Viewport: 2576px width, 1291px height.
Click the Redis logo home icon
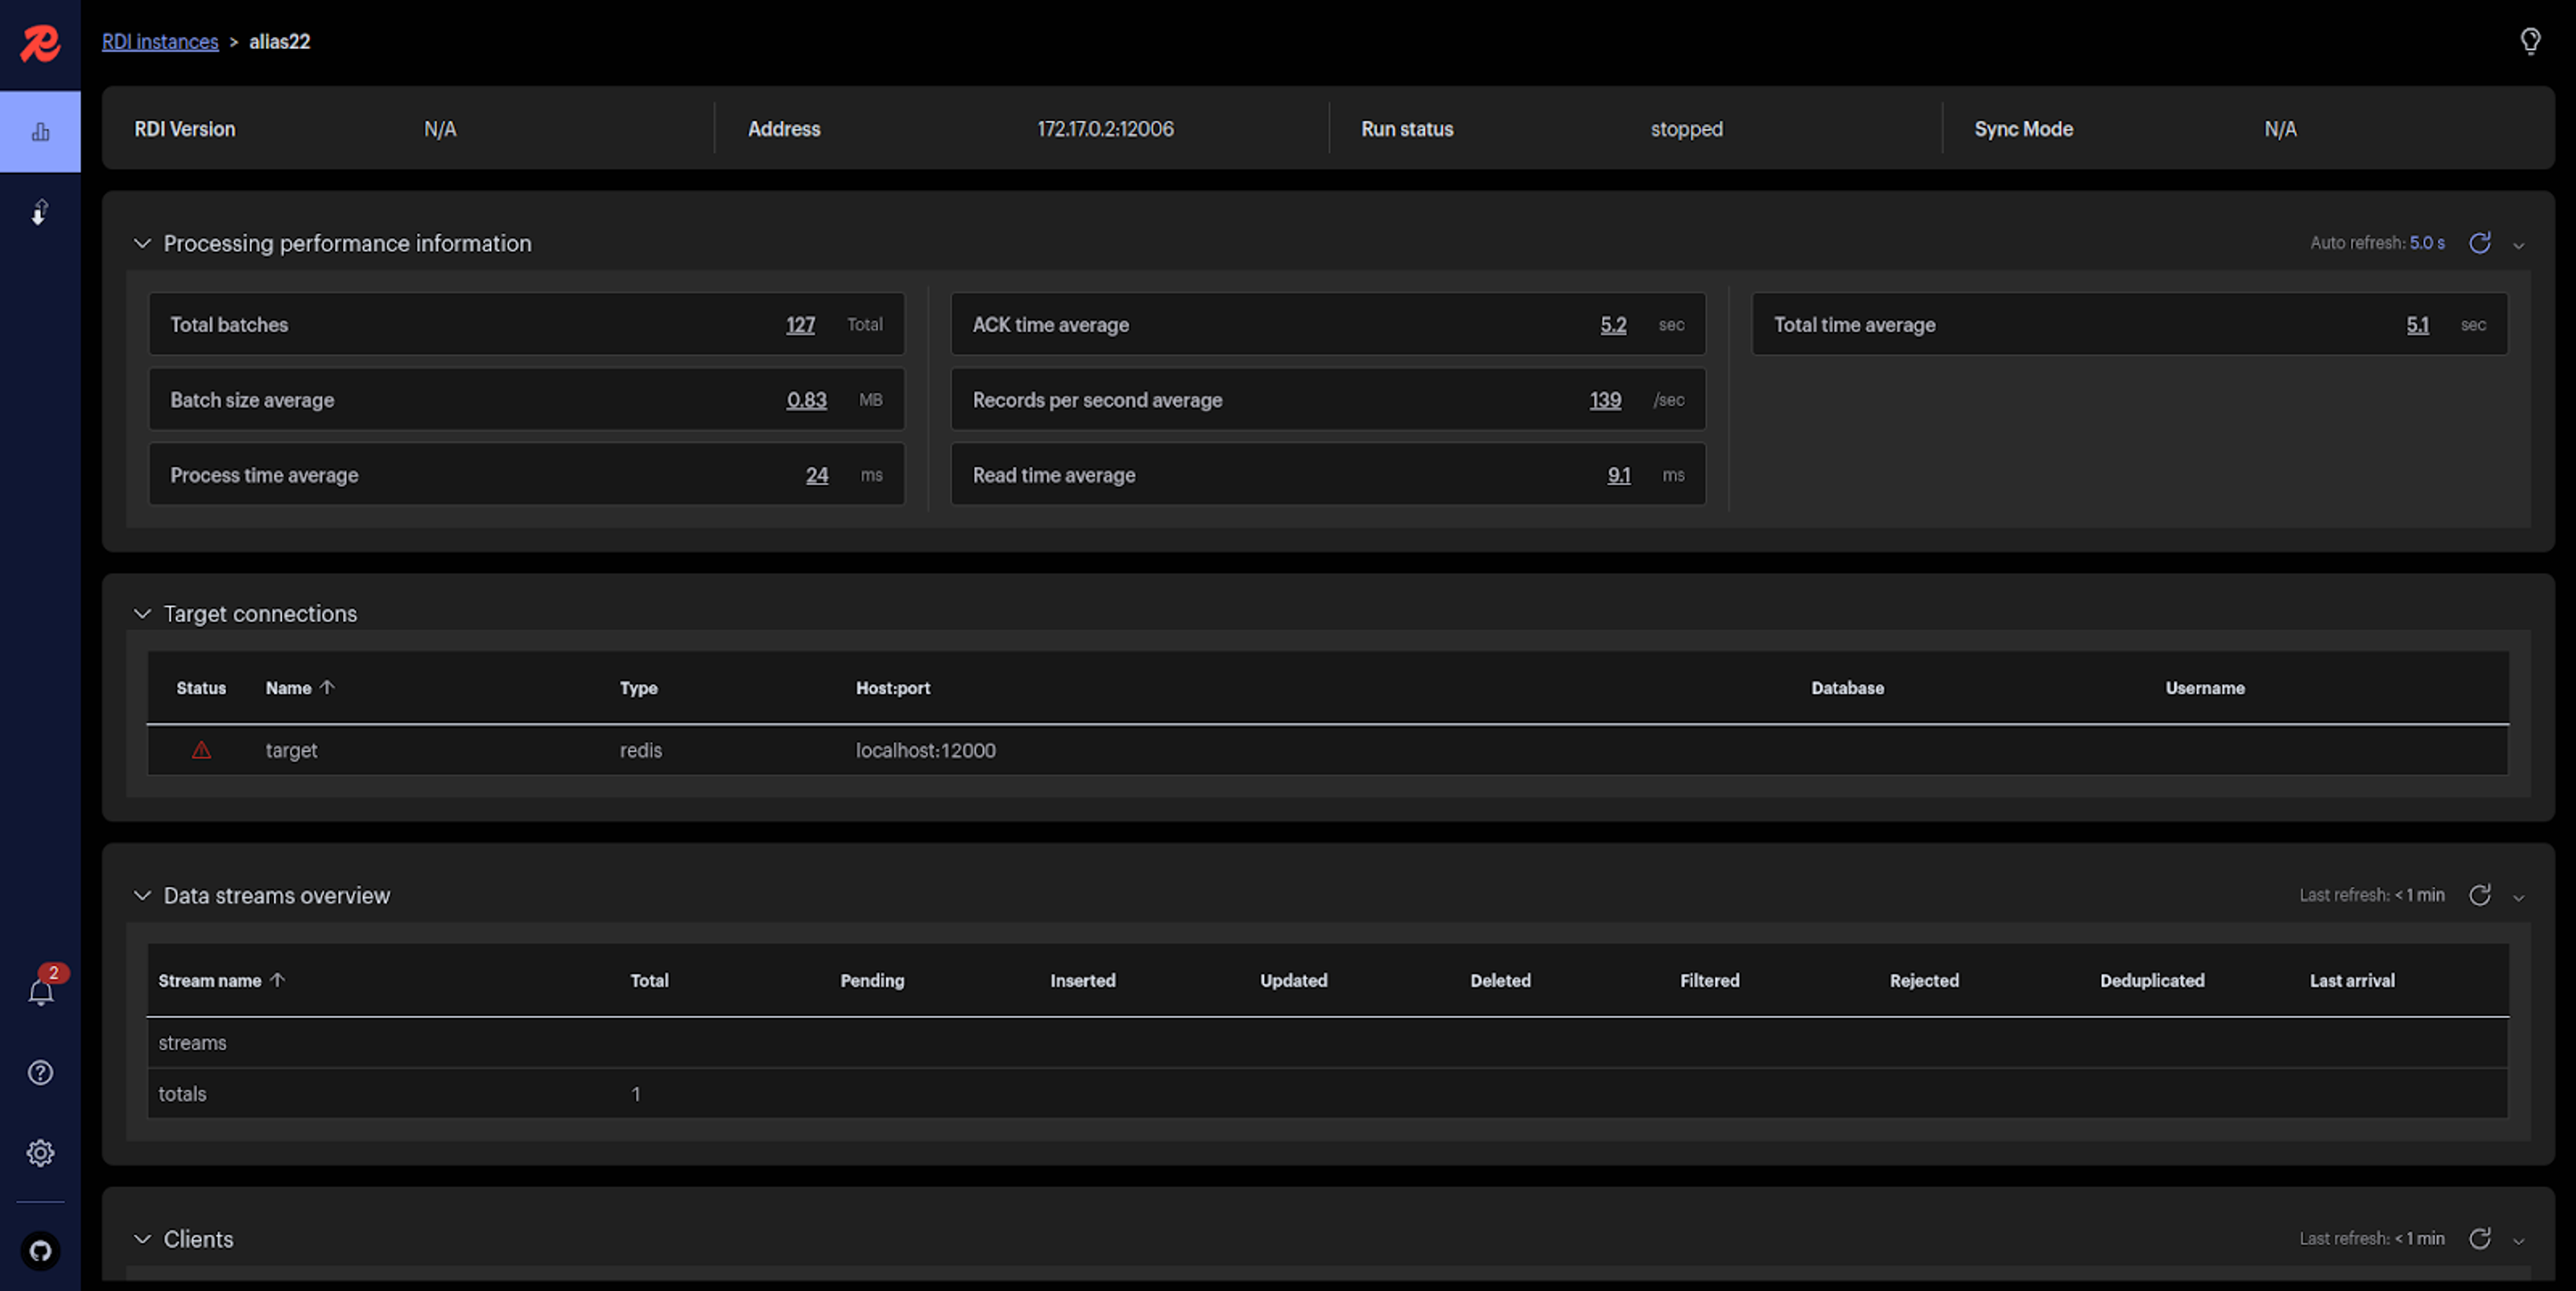tap(40, 42)
